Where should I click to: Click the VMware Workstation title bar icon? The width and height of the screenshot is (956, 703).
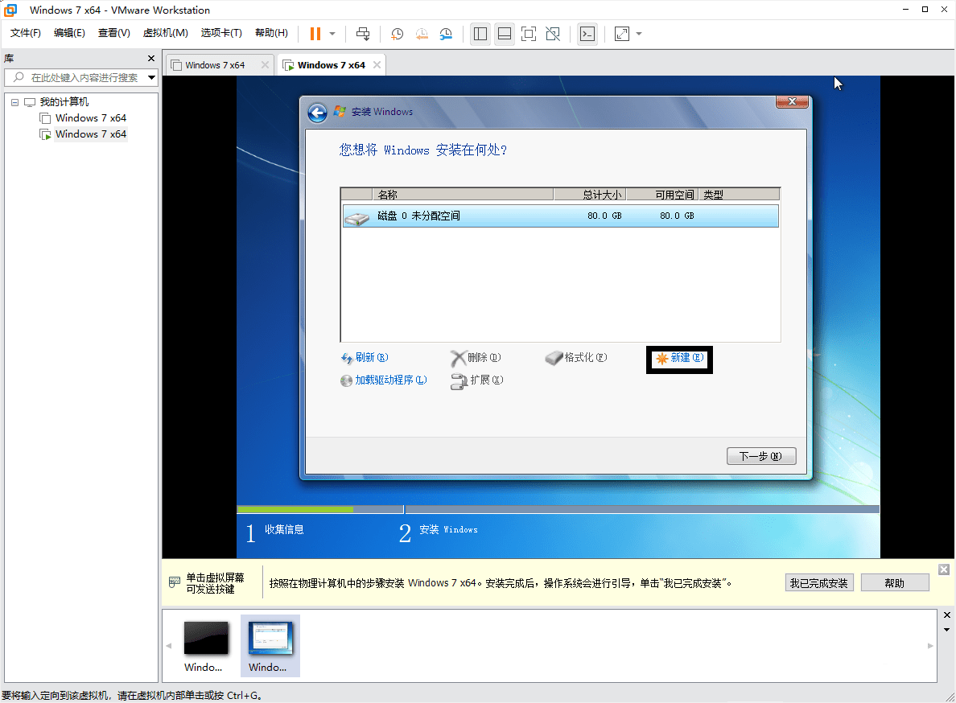10,10
